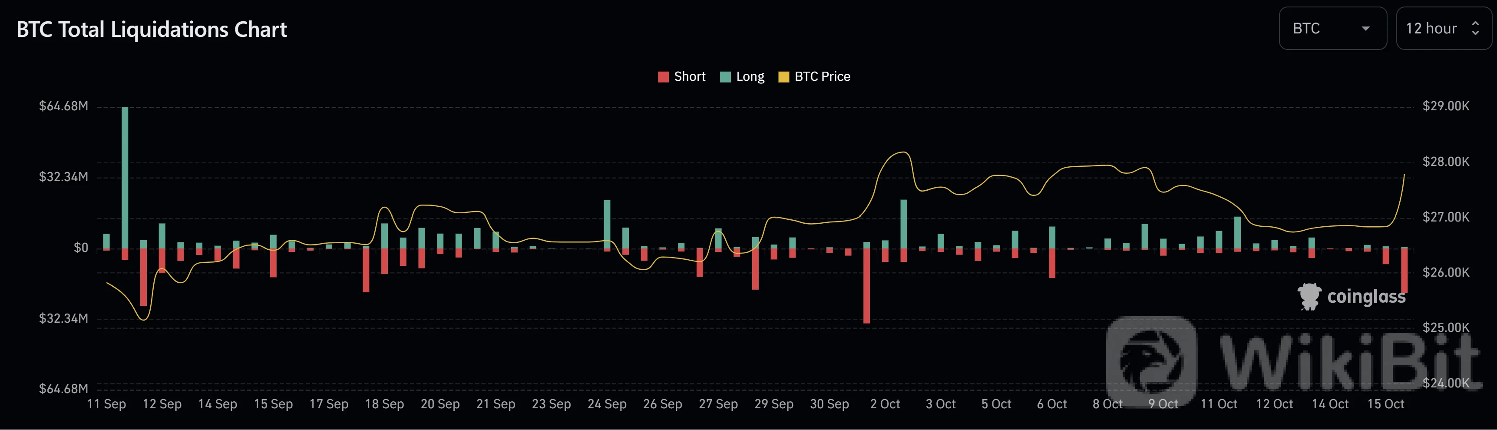
Task: Toggle the Long series legend label
Action: point(750,77)
